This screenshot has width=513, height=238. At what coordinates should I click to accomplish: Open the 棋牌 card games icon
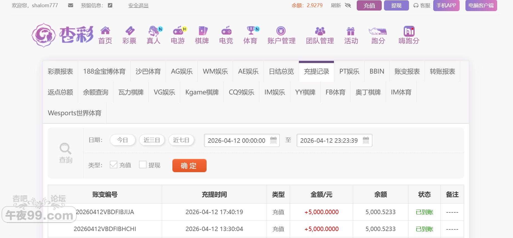[x=202, y=31]
